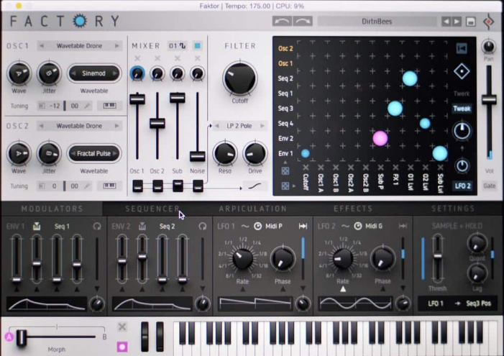This screenshot has height=356, width=504.
Task: Toggle X above Osc 1 mixer knob
Action: 137,58
